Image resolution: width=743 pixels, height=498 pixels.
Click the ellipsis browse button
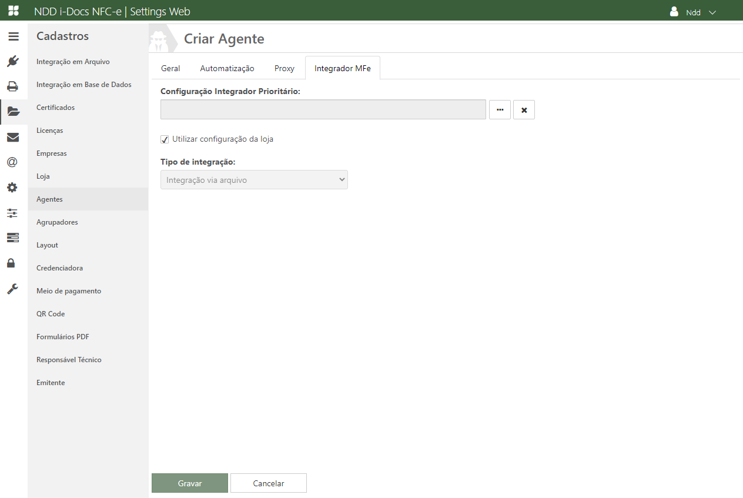500,110
